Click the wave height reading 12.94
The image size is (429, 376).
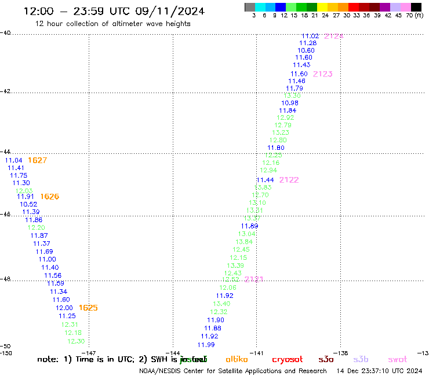click(268, 171)
